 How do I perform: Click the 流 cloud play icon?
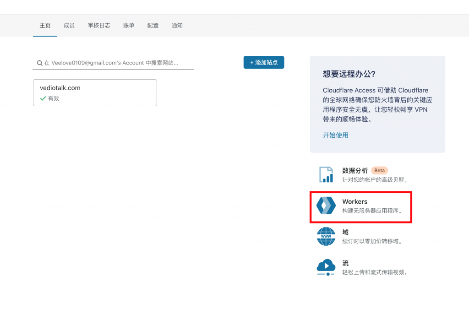[326, 267]
